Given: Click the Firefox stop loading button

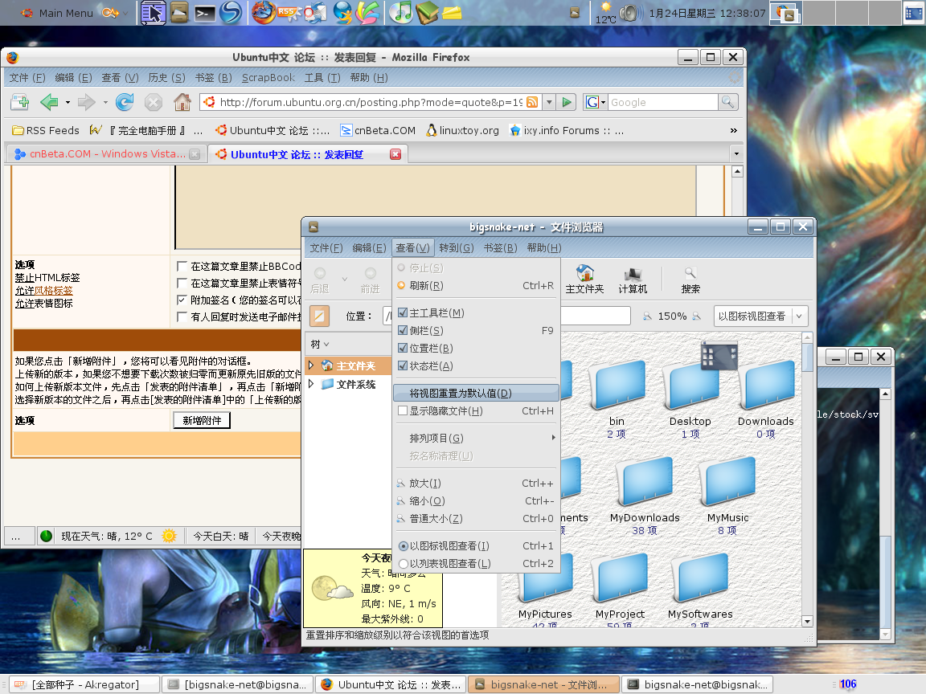Looking at the screenshot, I should tap(153, 102).
